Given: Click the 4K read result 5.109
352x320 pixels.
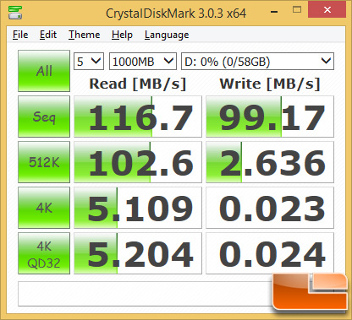Looking at the screenshot, I should (x=138, y=208).
